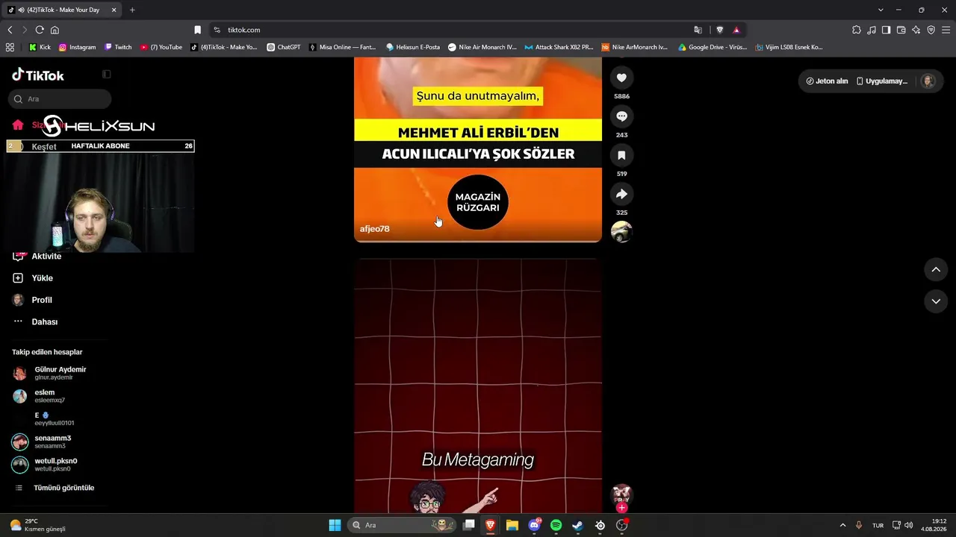Like the Mehmet Ali Erbil video
This screenshot has height=537, width=956.
point(621,78)
